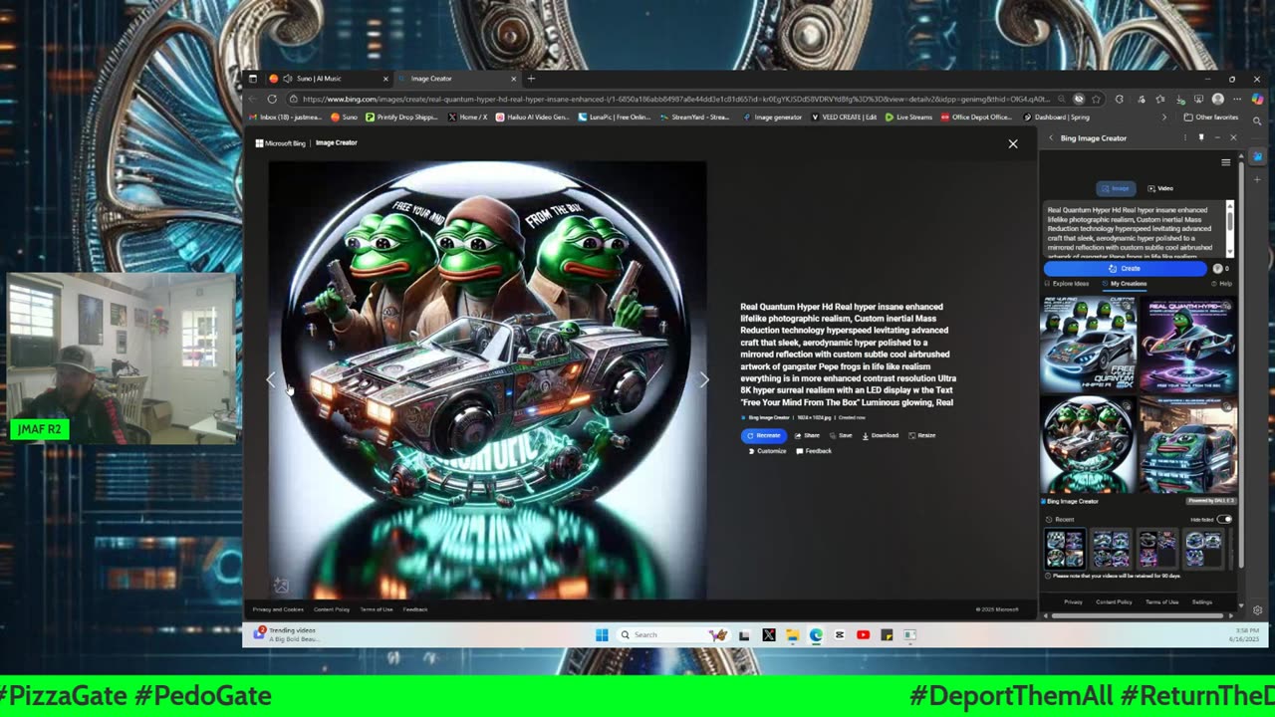This screenshot has height=717, width=1275.
Task: Open the Copilot sidebar icon
Action: (x=1257, y=99)
